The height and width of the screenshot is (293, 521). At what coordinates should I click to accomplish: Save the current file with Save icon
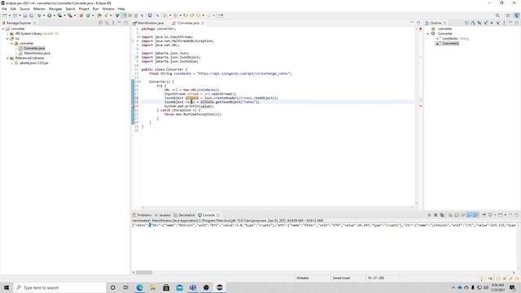tap(25, 15)
